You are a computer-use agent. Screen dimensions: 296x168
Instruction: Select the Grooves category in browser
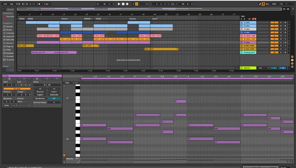click(10, 56)
